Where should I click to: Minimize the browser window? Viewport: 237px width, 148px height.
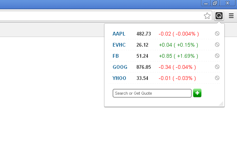click(x=206, y=3)
